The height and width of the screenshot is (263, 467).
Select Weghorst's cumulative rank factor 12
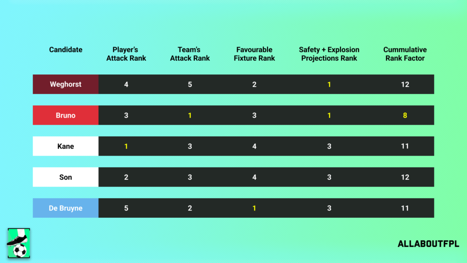(405, 84)
